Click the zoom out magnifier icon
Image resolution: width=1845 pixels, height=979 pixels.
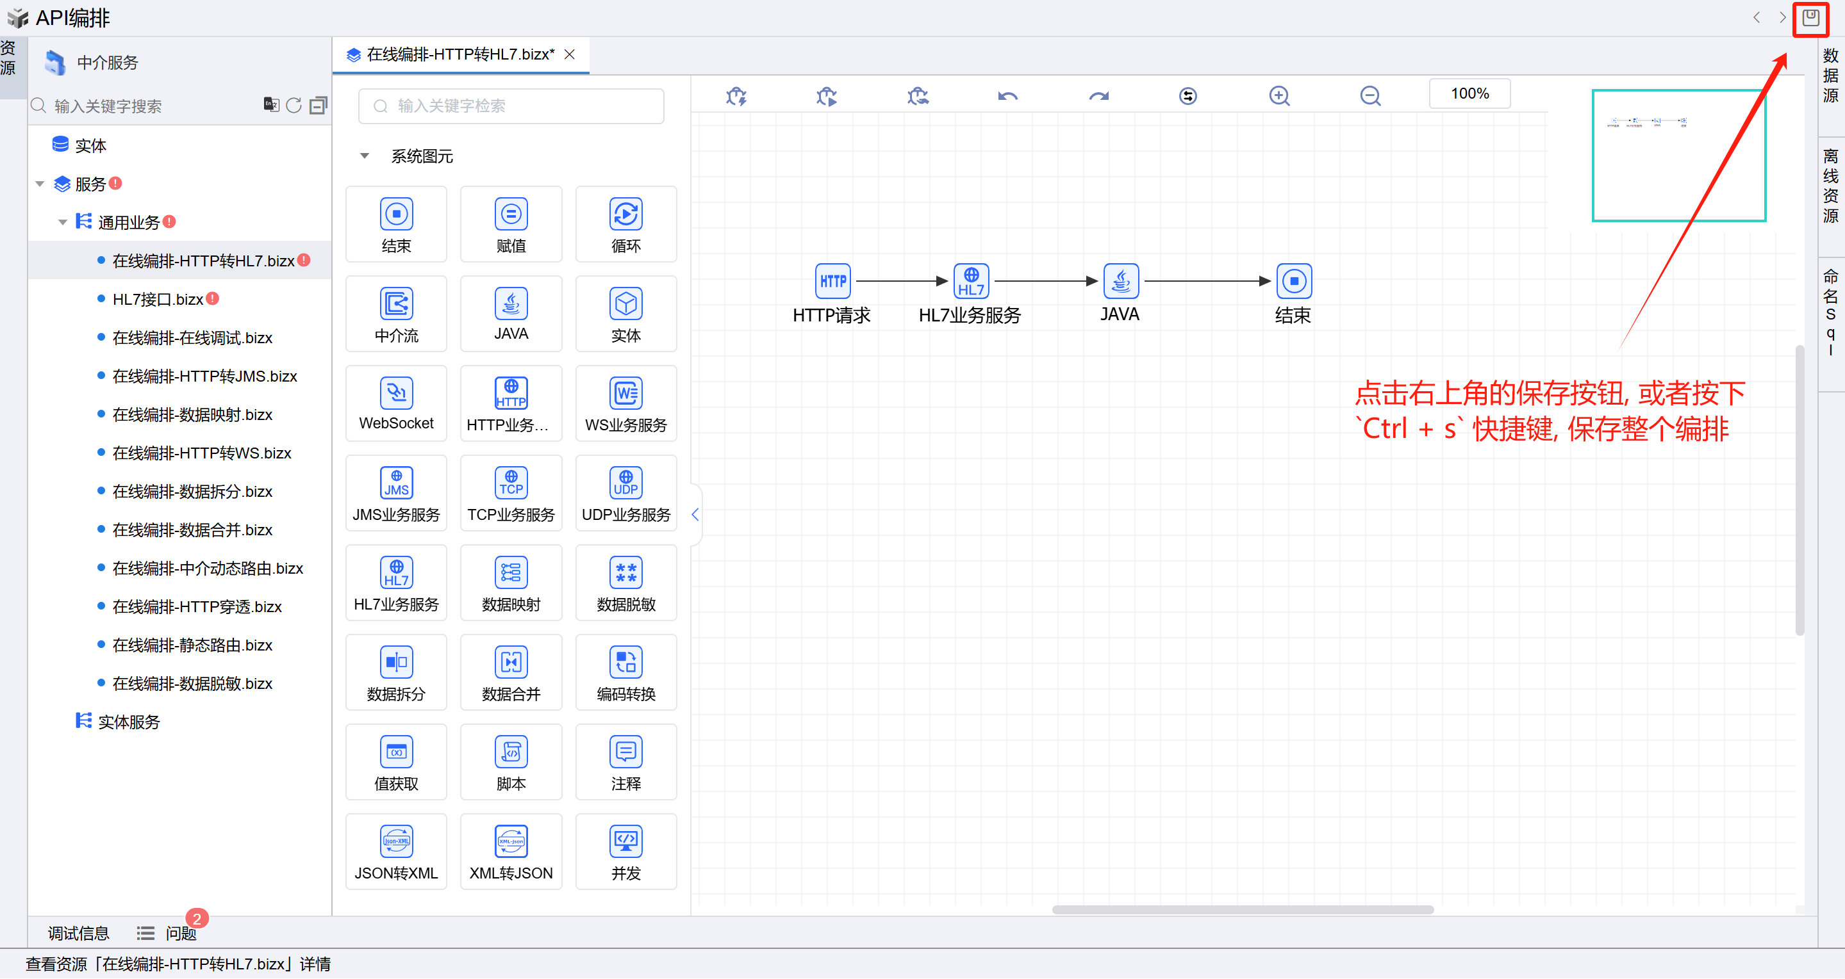click(x=1369, y=96)
